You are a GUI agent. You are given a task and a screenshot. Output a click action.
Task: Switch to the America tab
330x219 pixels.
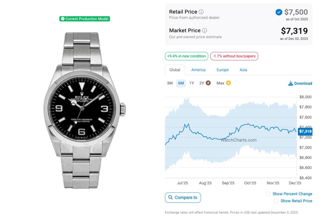coord(198,70)
